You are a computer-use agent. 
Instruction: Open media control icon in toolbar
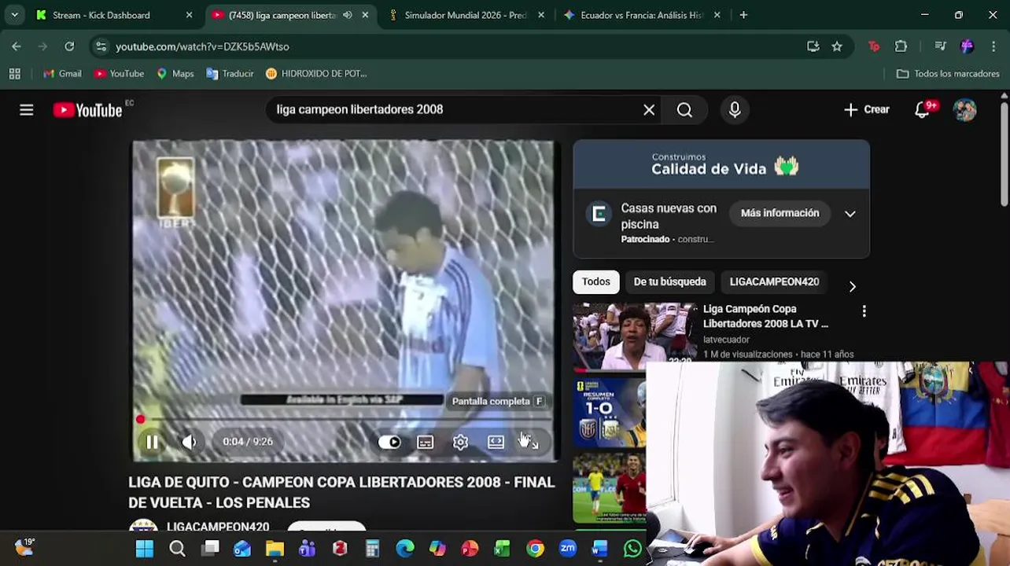tap(940, 46)
